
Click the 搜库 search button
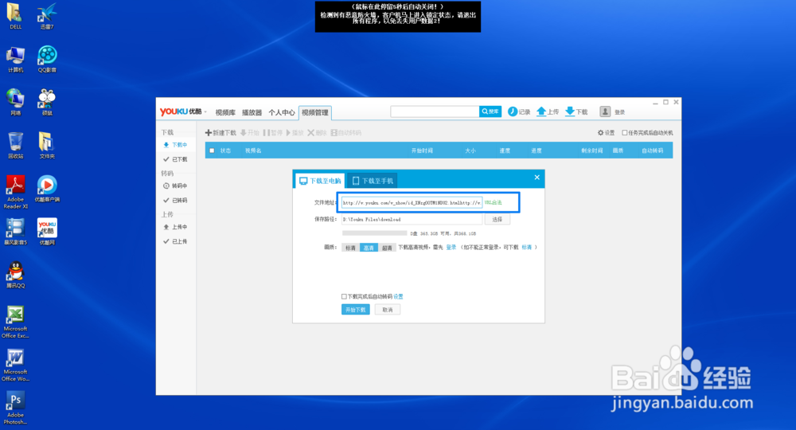click(x=490, y=111)
